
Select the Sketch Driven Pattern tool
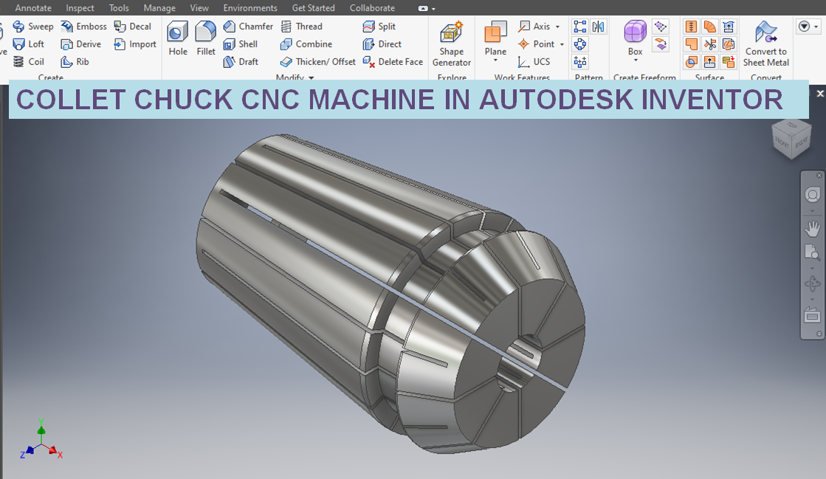tap(580, 62)
